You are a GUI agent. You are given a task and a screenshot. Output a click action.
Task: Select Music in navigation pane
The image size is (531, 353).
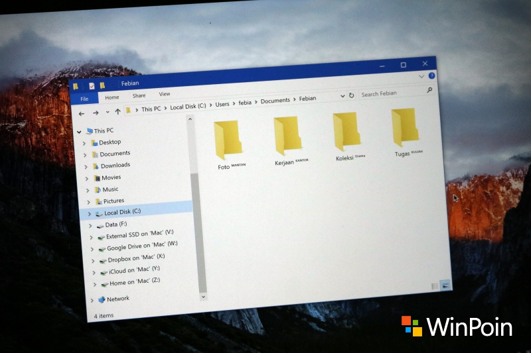pos(106,189)
